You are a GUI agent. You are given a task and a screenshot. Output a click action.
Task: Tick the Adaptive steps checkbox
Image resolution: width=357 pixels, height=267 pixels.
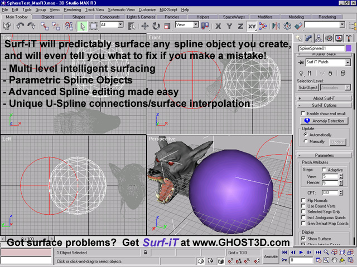click(324, 170)
